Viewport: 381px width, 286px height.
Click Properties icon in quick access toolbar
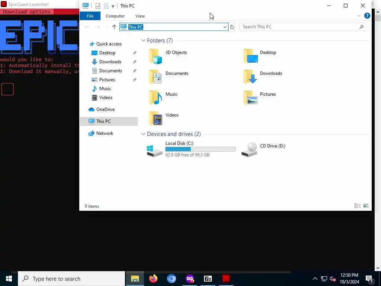(x=98, y=6)
